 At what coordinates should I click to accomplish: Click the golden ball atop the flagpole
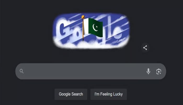pyautogui.click(x=83, y=17)
